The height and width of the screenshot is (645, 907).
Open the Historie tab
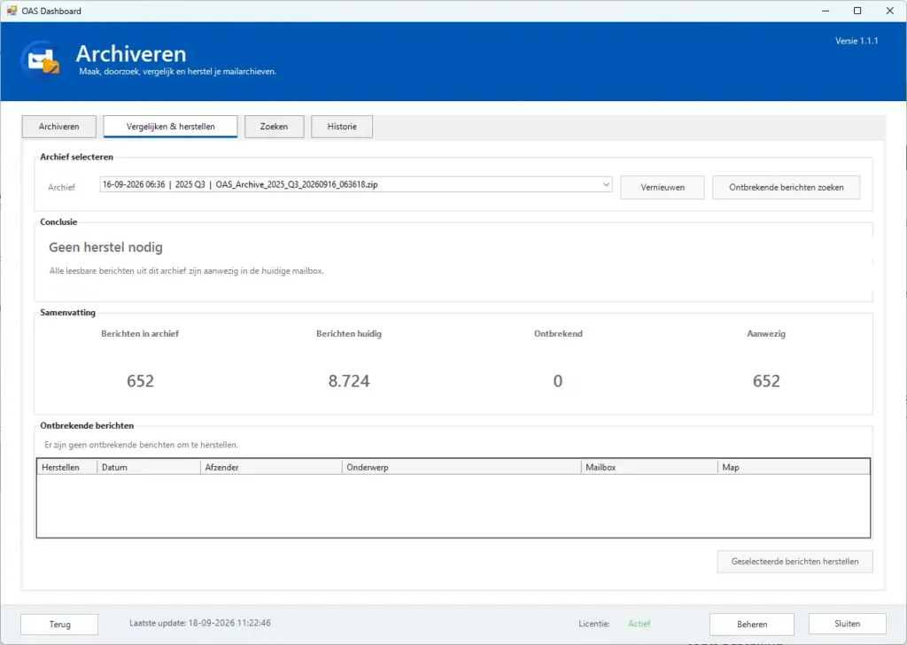[x=342, y=126]
